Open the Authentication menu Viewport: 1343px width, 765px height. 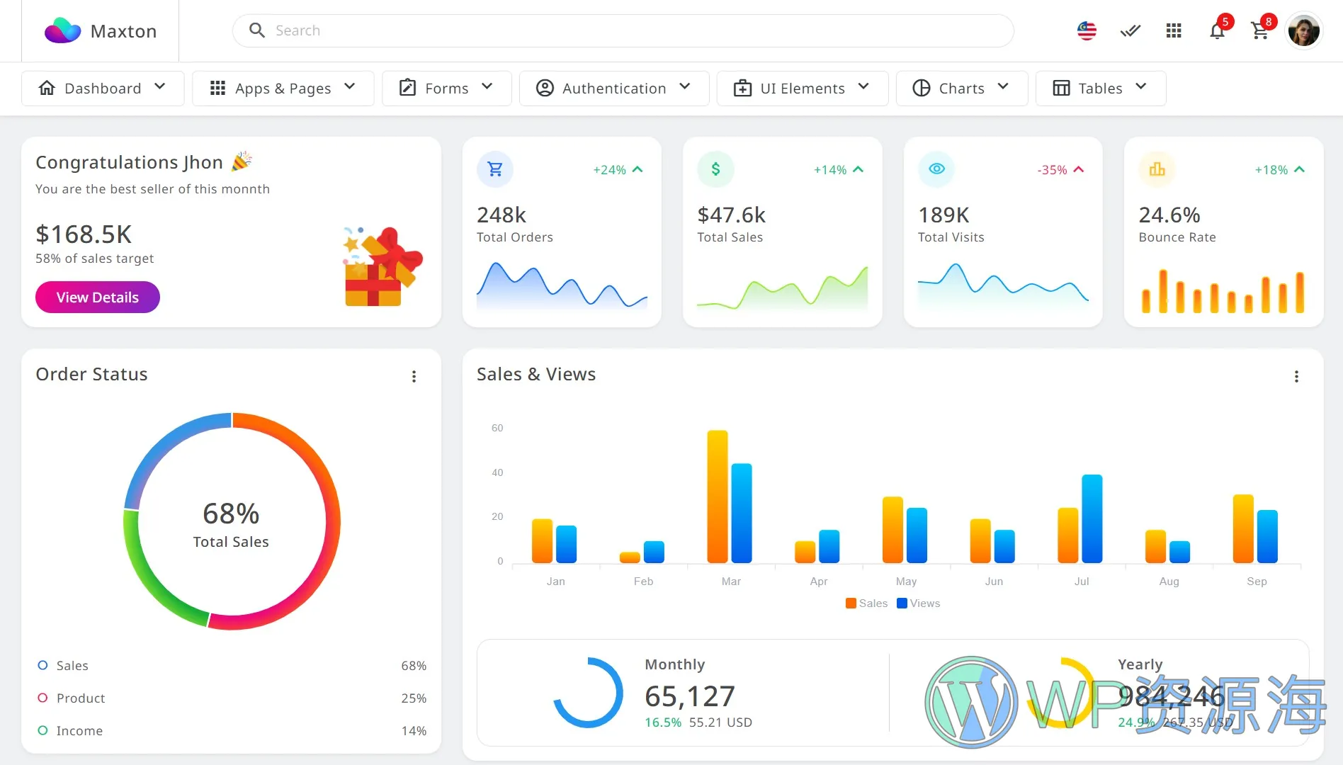[x=613, y=89]
